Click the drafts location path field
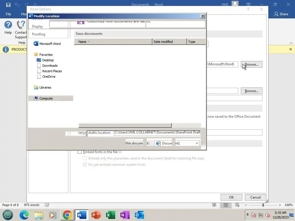The image size is (295, 221). point(157,132)
